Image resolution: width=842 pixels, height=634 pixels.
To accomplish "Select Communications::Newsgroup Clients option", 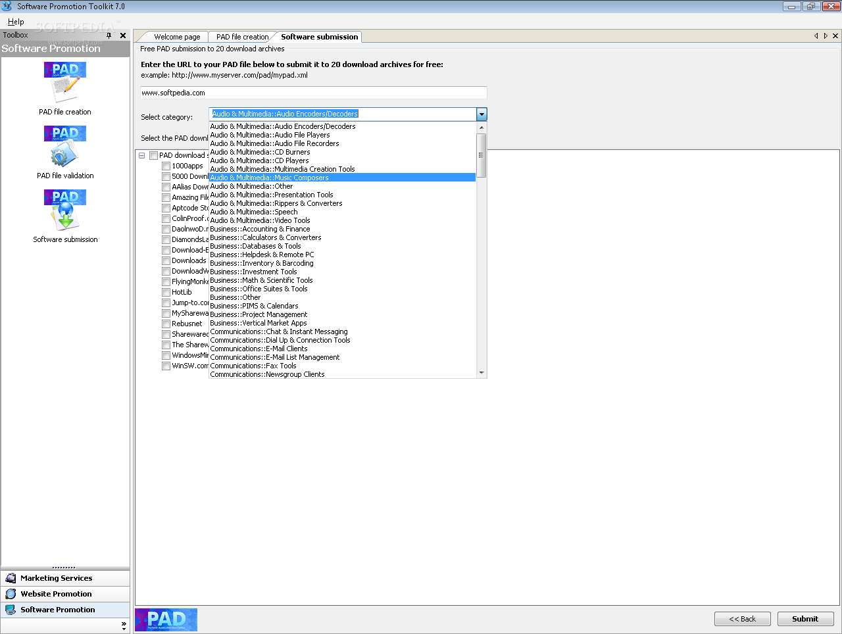I will 342,374.
